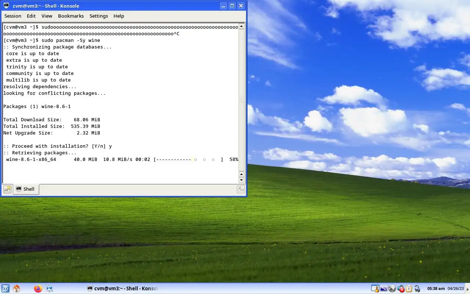
Task: Open the Home folder icon in the panel
Action: click(x=17, y=288)
